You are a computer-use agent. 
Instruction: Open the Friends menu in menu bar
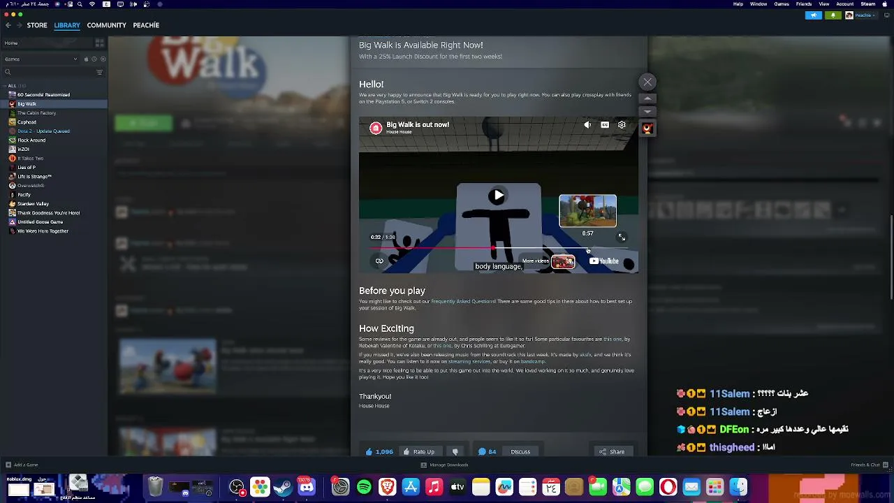coord(804,4)
